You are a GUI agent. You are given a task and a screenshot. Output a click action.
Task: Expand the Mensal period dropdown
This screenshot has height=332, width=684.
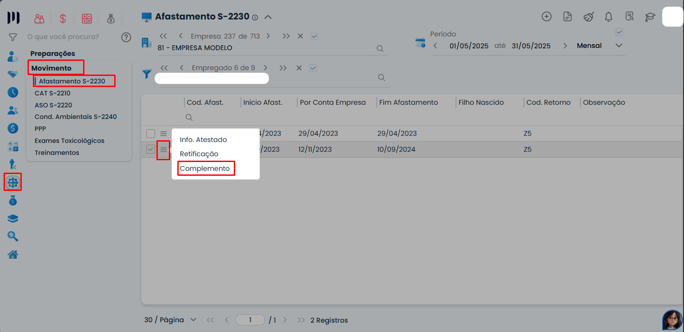(x=618, y=46)
